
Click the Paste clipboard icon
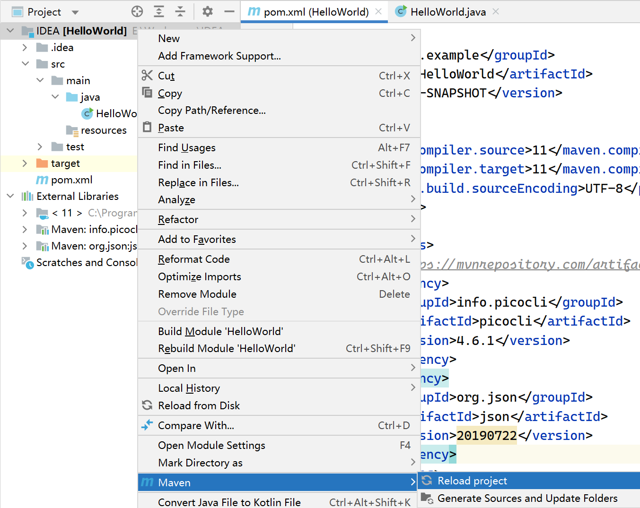pyautogui.click(x=147, y=127)
